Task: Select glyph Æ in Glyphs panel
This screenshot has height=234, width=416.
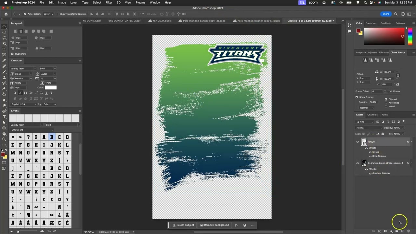Action: pyautogui.click(x=51, y=223)
